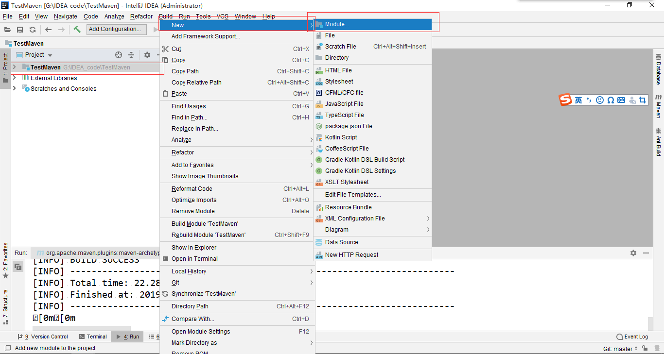
Task: Click the Add Configuration... button
Action: tap(117, 29)
